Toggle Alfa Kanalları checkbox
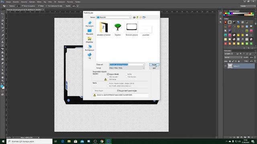The height and width of the screenshot is (144, 257). [x=108, y=77]
